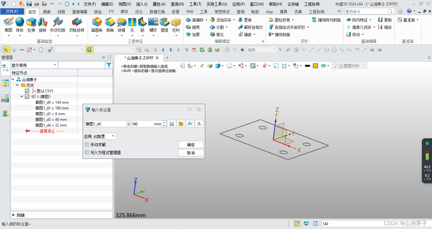
Task: Select the 螺纹 thread tool
Action: tap(153, 25)
